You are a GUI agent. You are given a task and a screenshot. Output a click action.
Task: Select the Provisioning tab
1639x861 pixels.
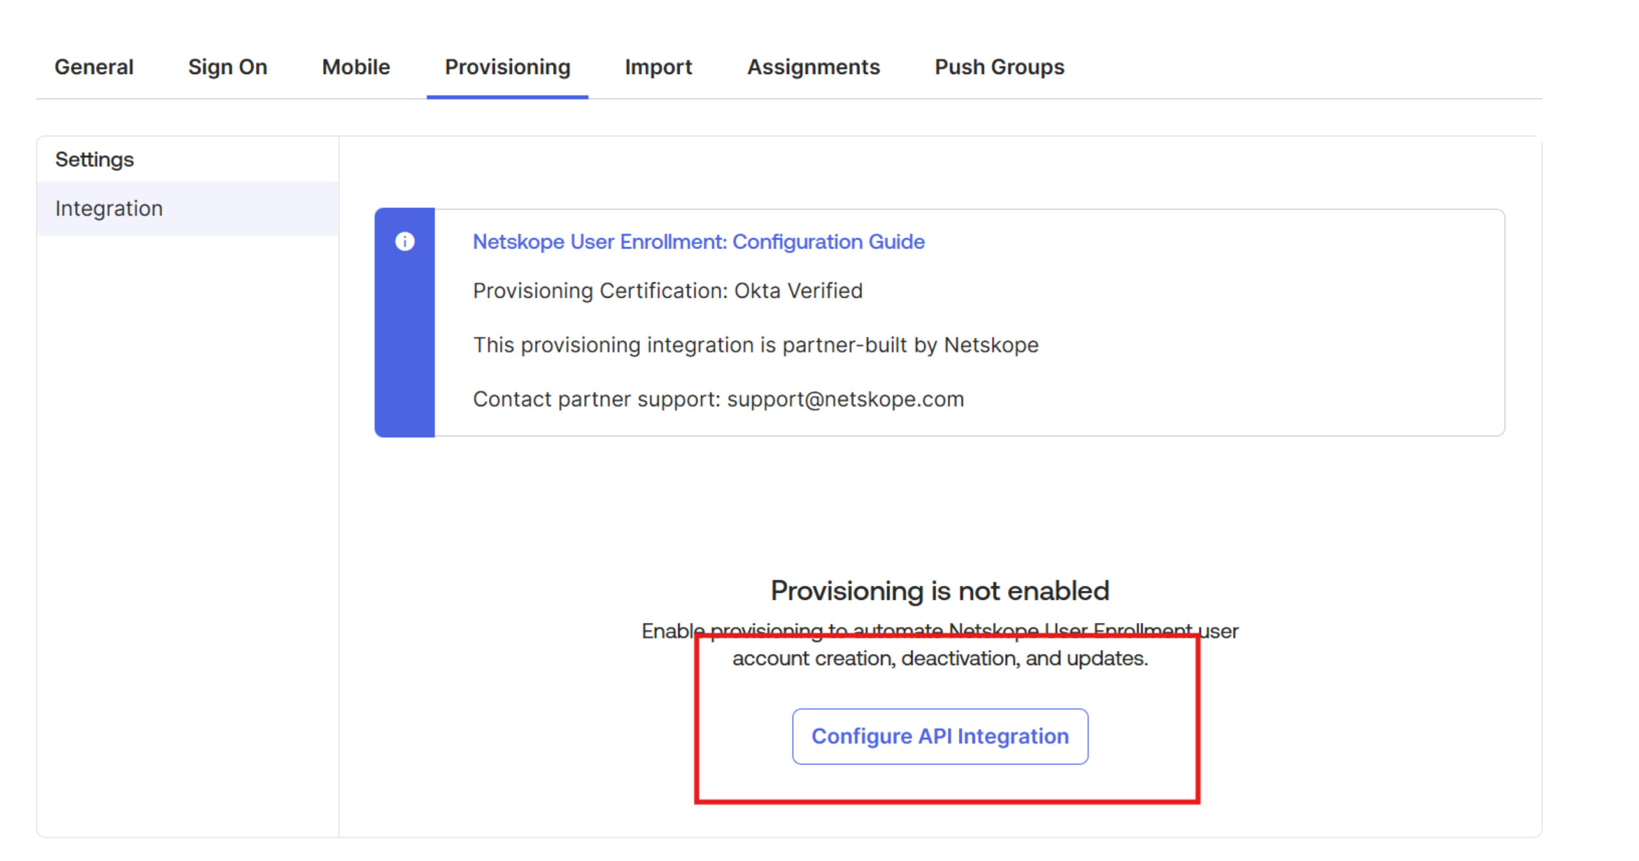point(508,67)
